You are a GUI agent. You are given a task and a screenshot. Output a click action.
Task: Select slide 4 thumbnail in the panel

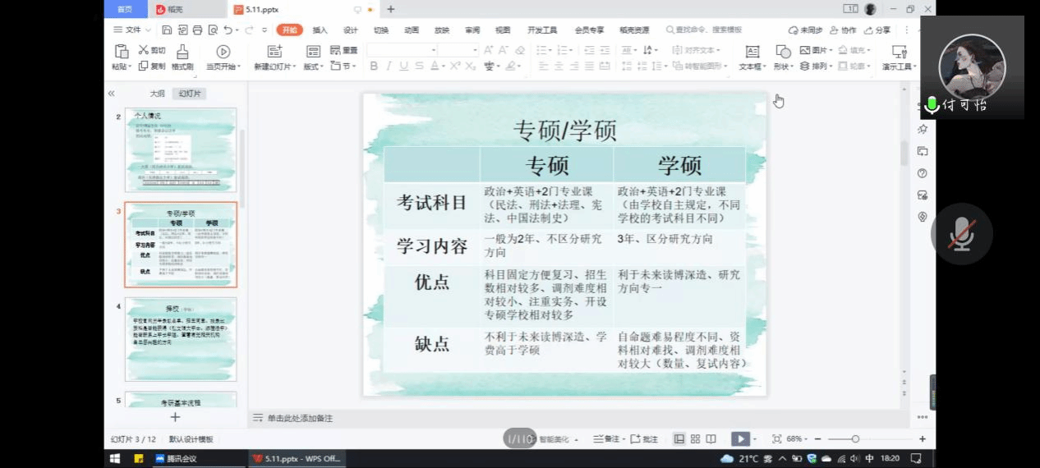[x=181, y=339]
